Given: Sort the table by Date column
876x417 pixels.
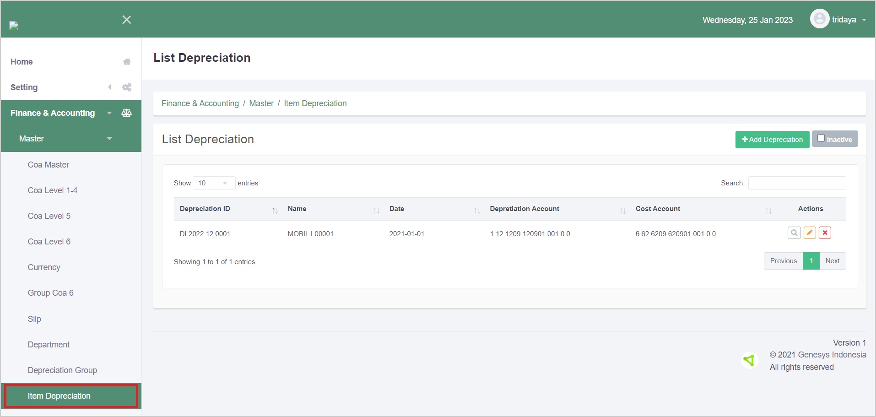Looking at the screenshot, I should tap(476, 211).
